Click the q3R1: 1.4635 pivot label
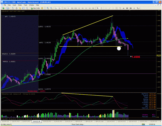The image size is (162, 126). pos(45,26)
